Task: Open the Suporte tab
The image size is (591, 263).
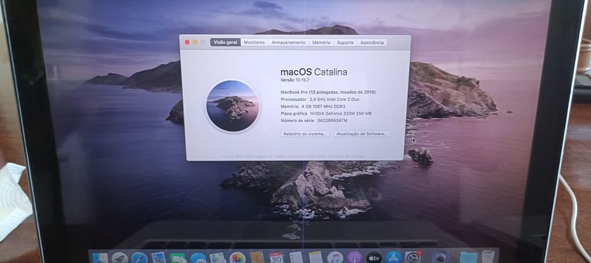Action: pyautogui.click(x=345, y=42)
